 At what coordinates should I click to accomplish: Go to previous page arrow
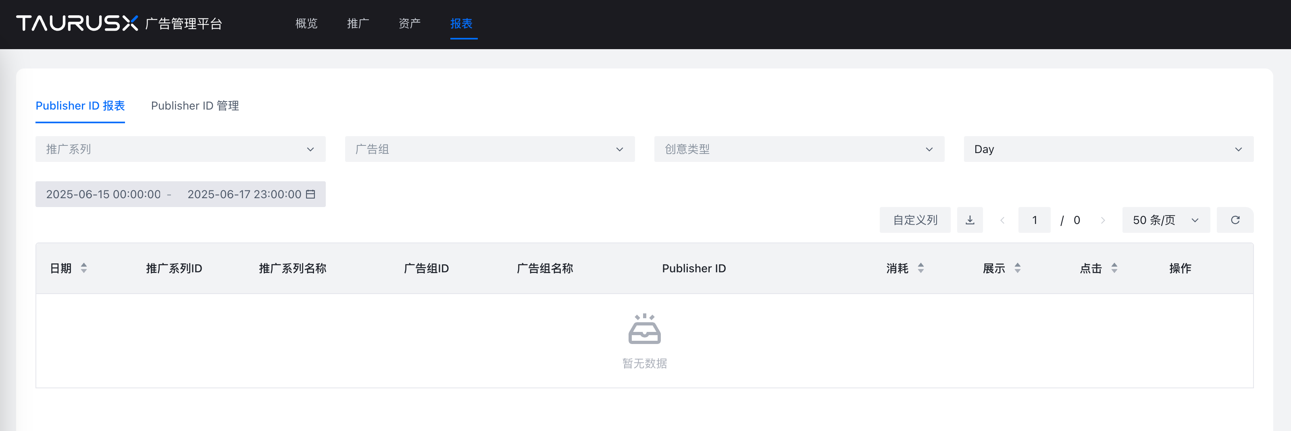tap(1002, 220)
